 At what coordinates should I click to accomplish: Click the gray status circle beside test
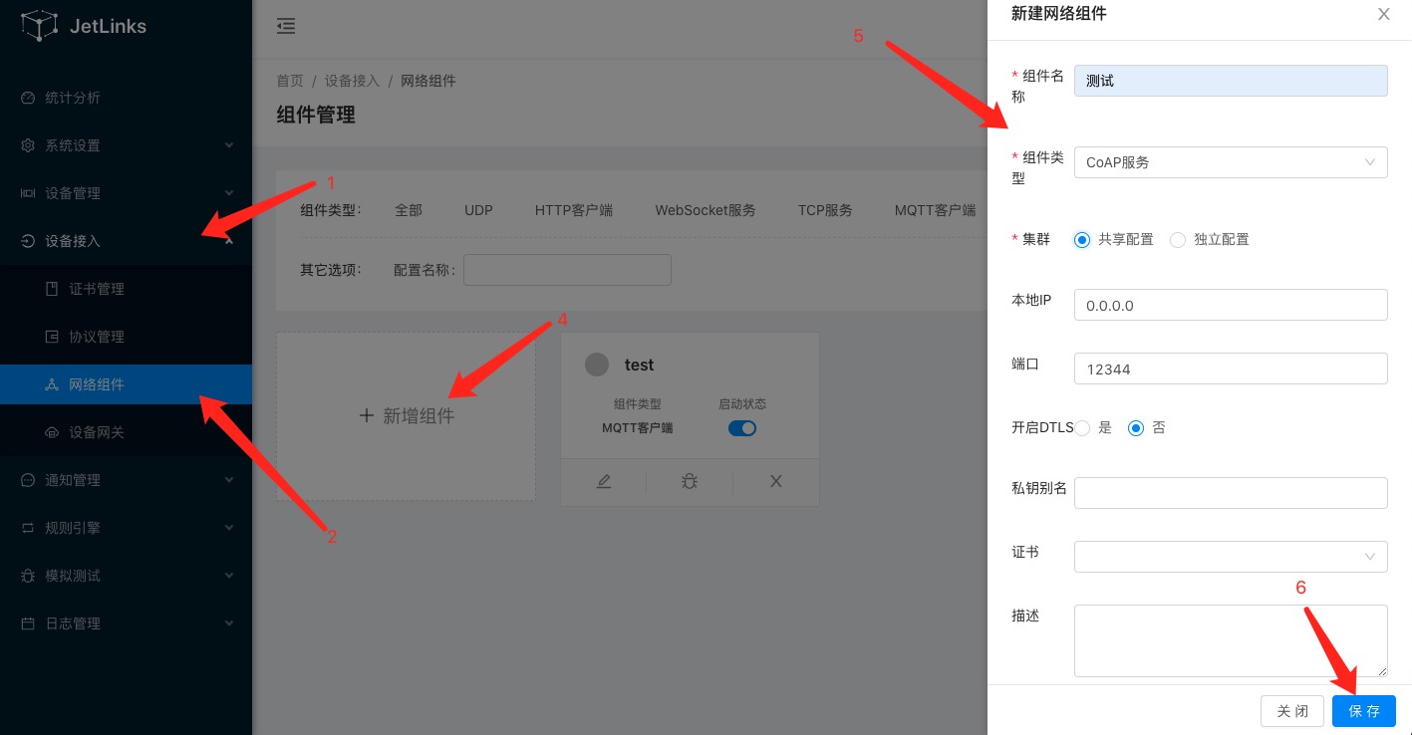[x=597, y=365]
